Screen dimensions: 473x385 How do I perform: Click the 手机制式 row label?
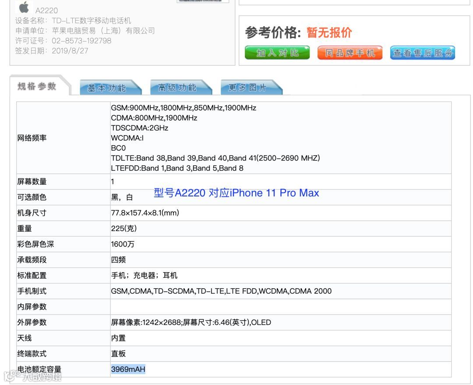coord(32,291)
